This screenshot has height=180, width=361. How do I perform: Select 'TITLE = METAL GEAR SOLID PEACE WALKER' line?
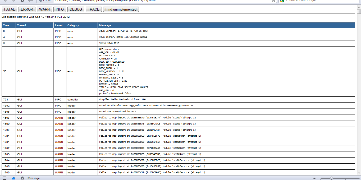(x=124, y=87)
